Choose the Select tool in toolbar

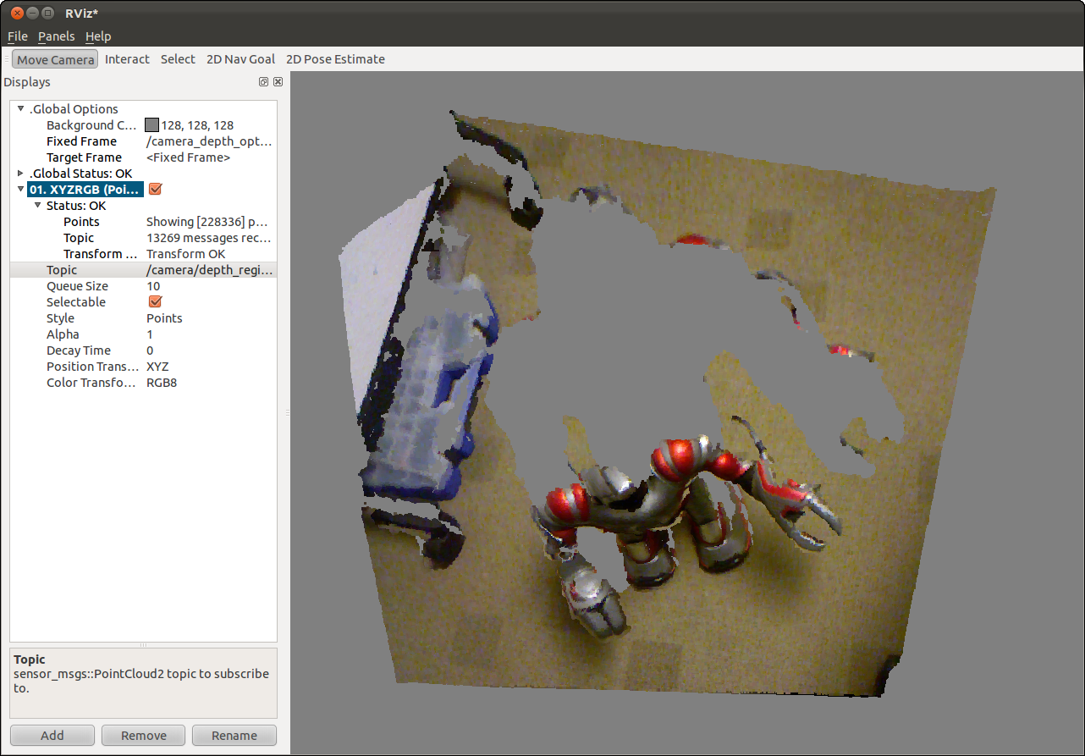tap(178, 59)
